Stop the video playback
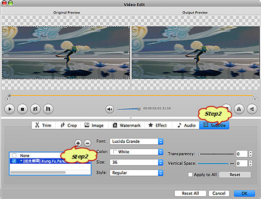 point(22,109)
